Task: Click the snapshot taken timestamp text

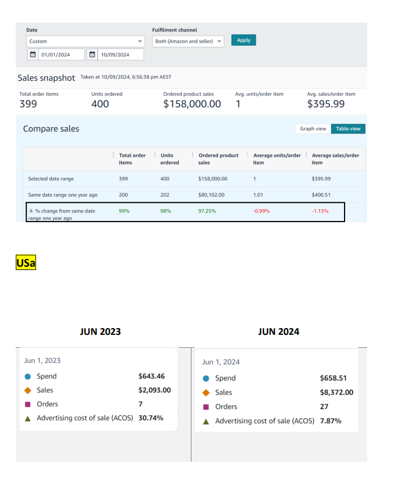Action: click(126, 77)
